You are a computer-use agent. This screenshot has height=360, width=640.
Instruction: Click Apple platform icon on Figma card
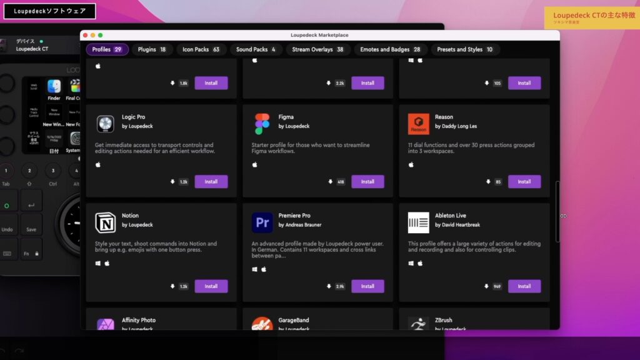[255, 164]
